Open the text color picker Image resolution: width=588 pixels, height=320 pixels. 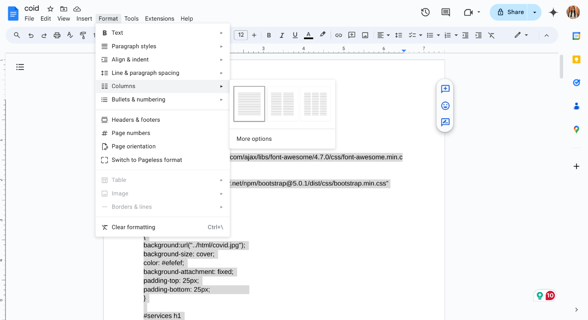tap(308, 35)
